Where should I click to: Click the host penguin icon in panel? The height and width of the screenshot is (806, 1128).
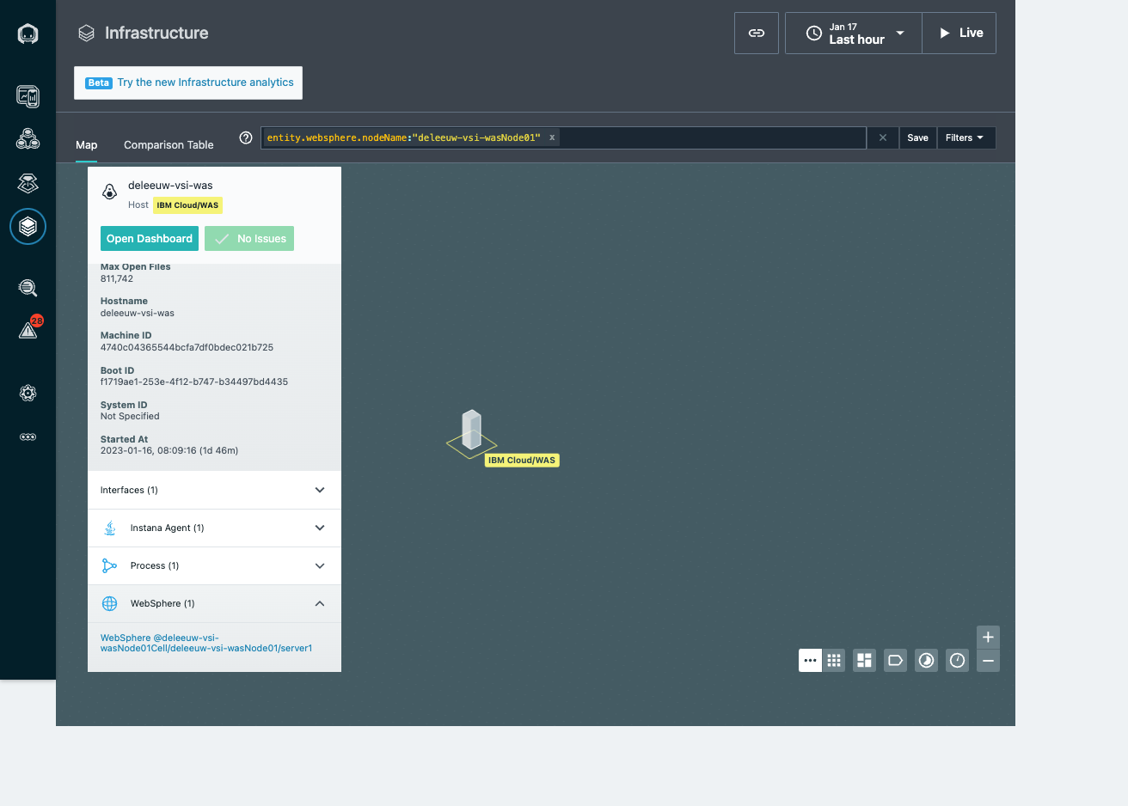(x=110, y=192)
